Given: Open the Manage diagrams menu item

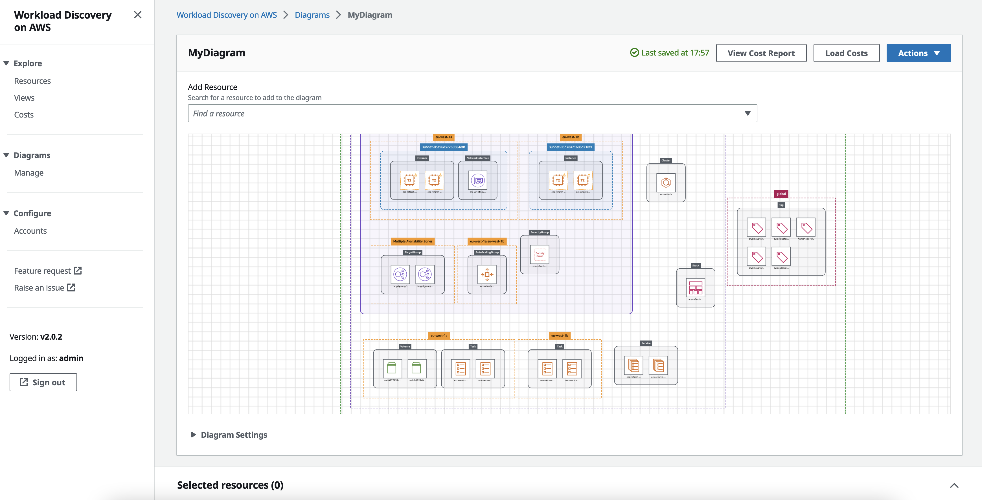Looking at the screenshot, I should pos(29,172).
